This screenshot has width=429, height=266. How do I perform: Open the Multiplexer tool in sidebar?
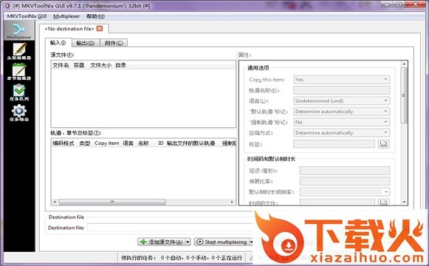coord(19,31)
